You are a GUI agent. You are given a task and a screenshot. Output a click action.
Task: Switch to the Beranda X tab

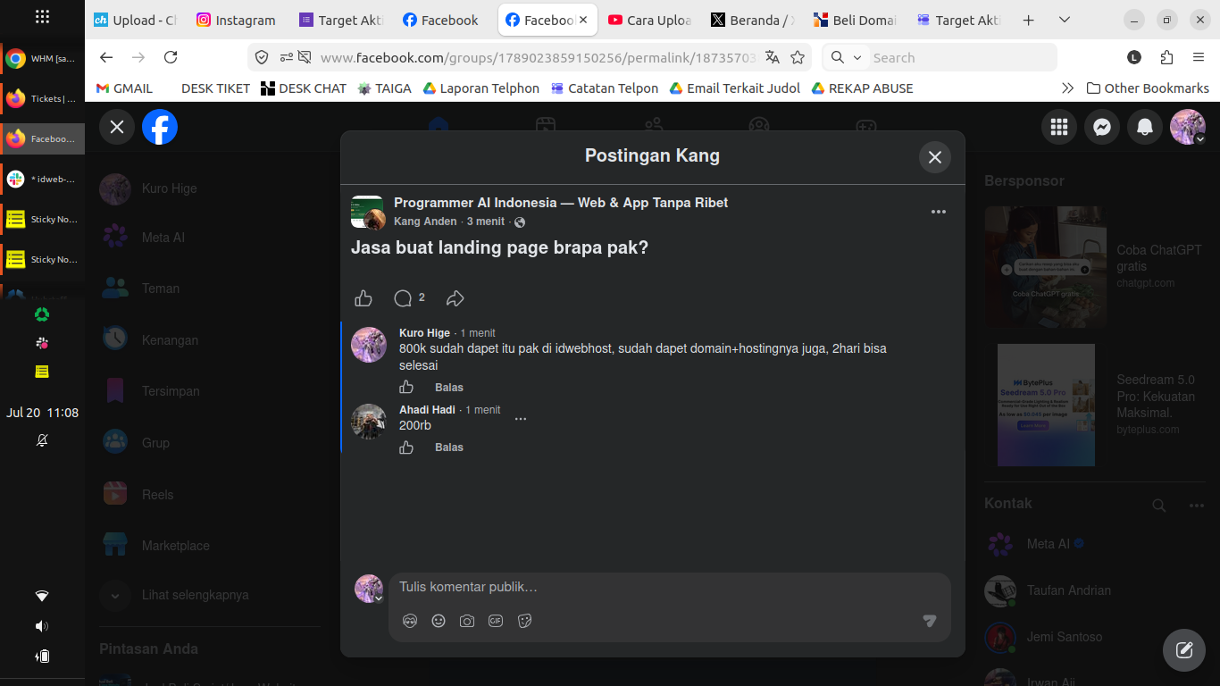[753, 20]
